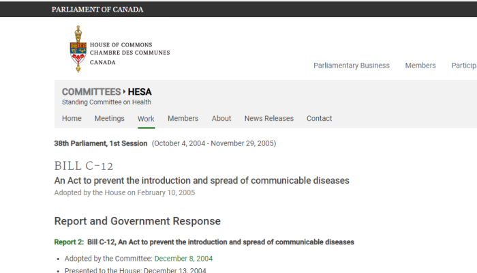Open the committee Members tab
The image size is (477, 273).
pos(183,119)
